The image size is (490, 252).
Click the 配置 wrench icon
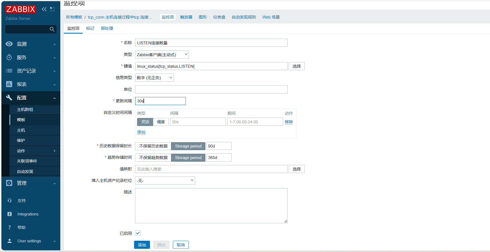[x=9, y=98]
